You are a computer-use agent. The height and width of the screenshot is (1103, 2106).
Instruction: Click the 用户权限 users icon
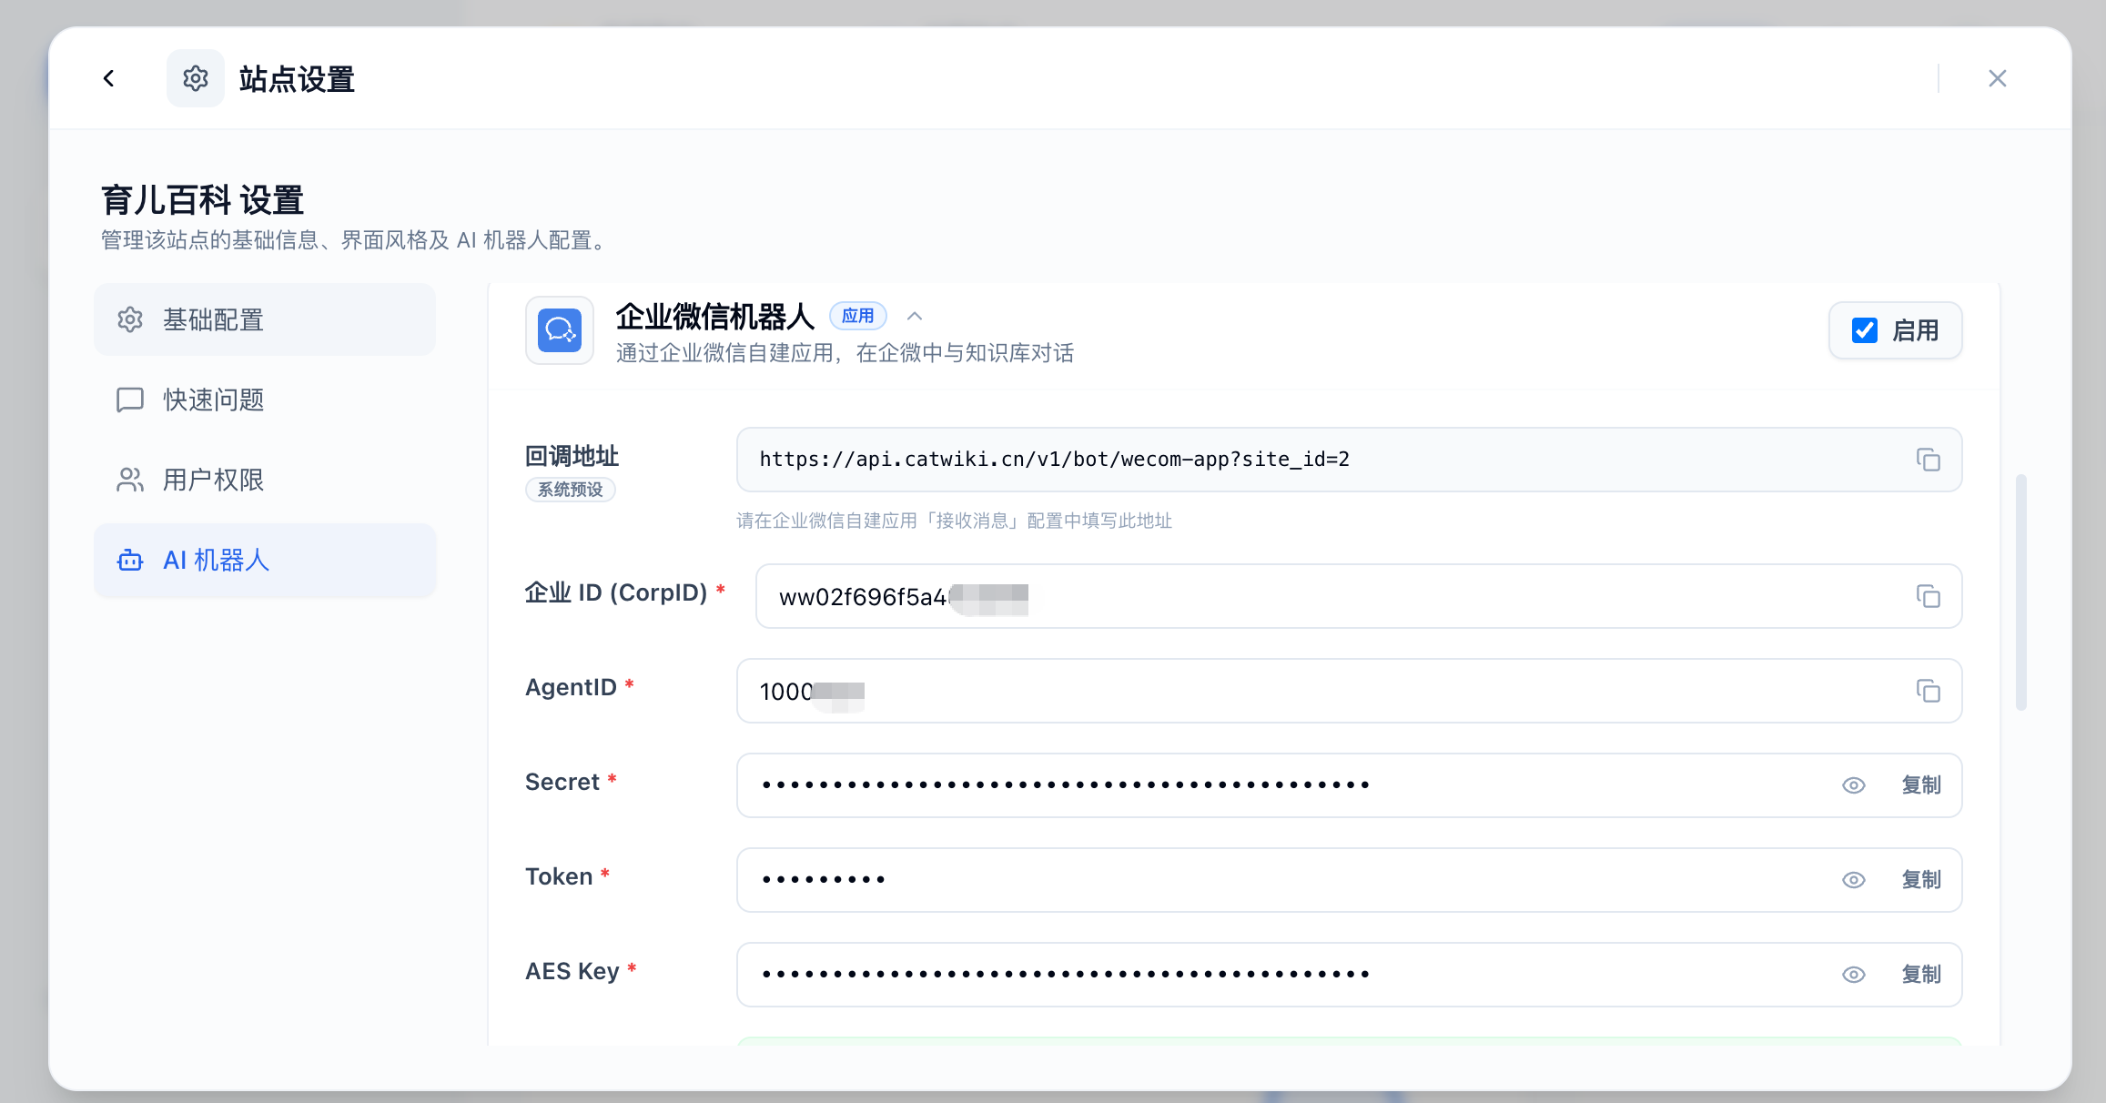[x=130, y=480]
